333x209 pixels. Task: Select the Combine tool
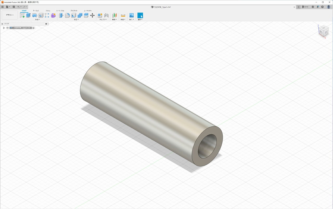tap(80, 15)
